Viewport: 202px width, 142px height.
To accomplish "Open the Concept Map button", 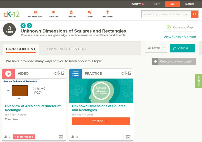I will (180, 27).
